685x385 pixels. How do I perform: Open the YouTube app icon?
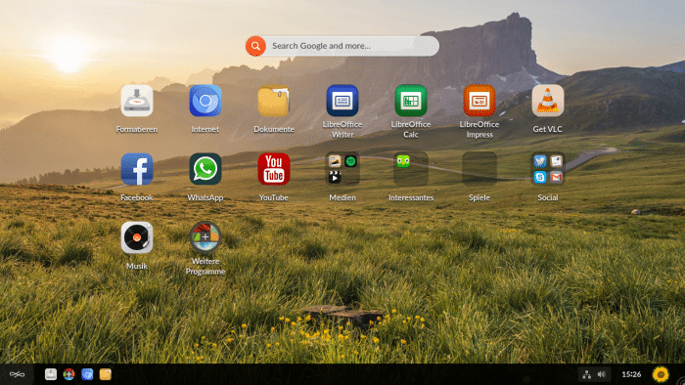click(274, 169)
